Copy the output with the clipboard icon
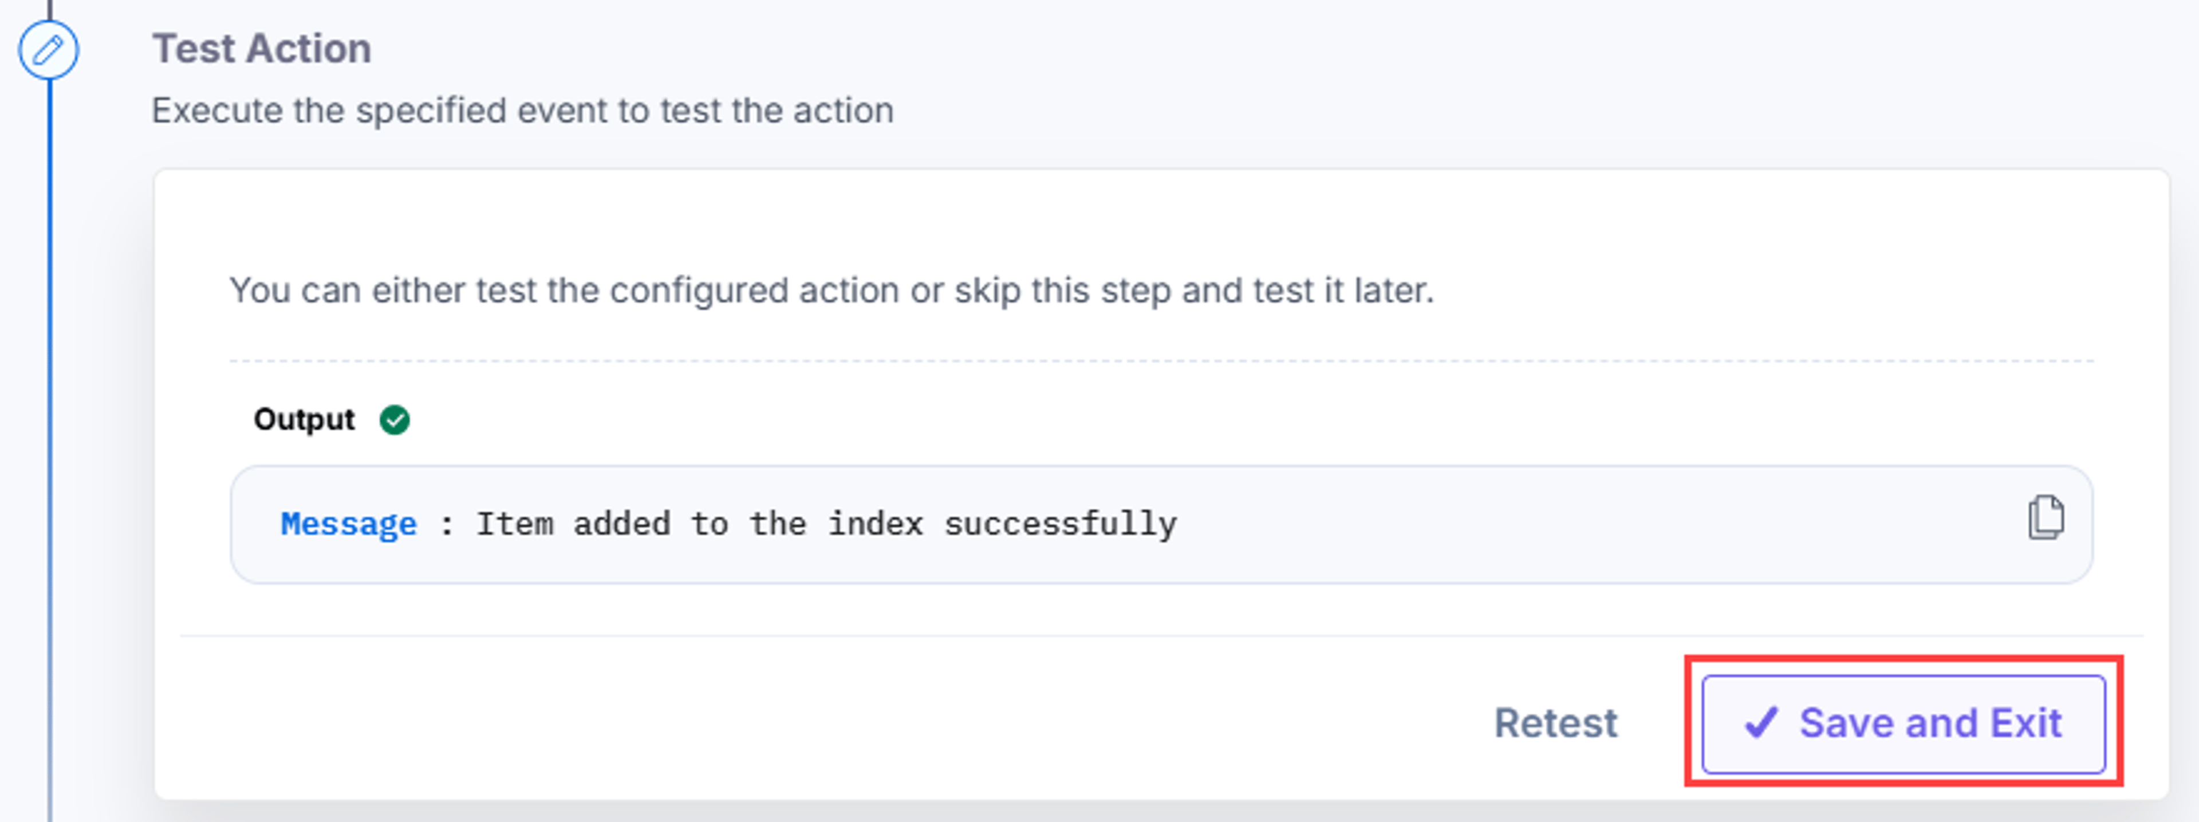The image size is (2199, 822). [x=2046, y=517]
